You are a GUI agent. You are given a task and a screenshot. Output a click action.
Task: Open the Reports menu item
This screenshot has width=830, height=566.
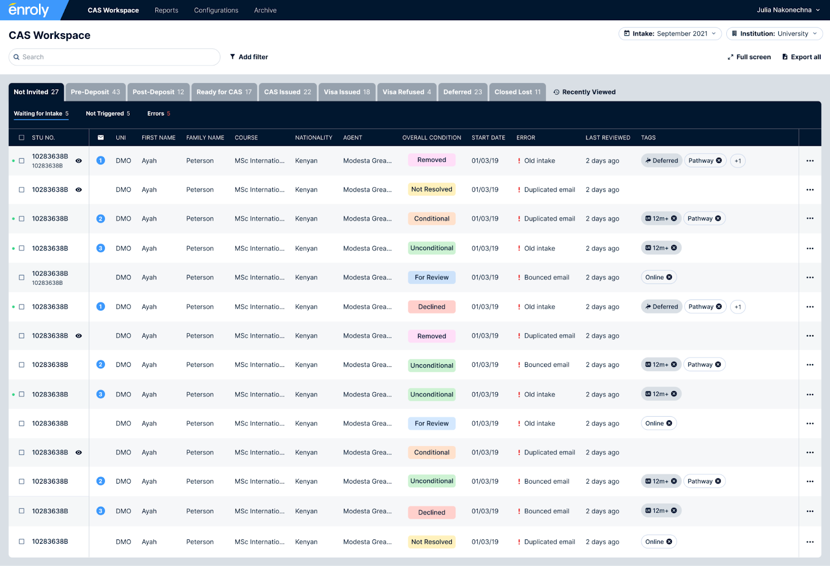click(166, 10)
